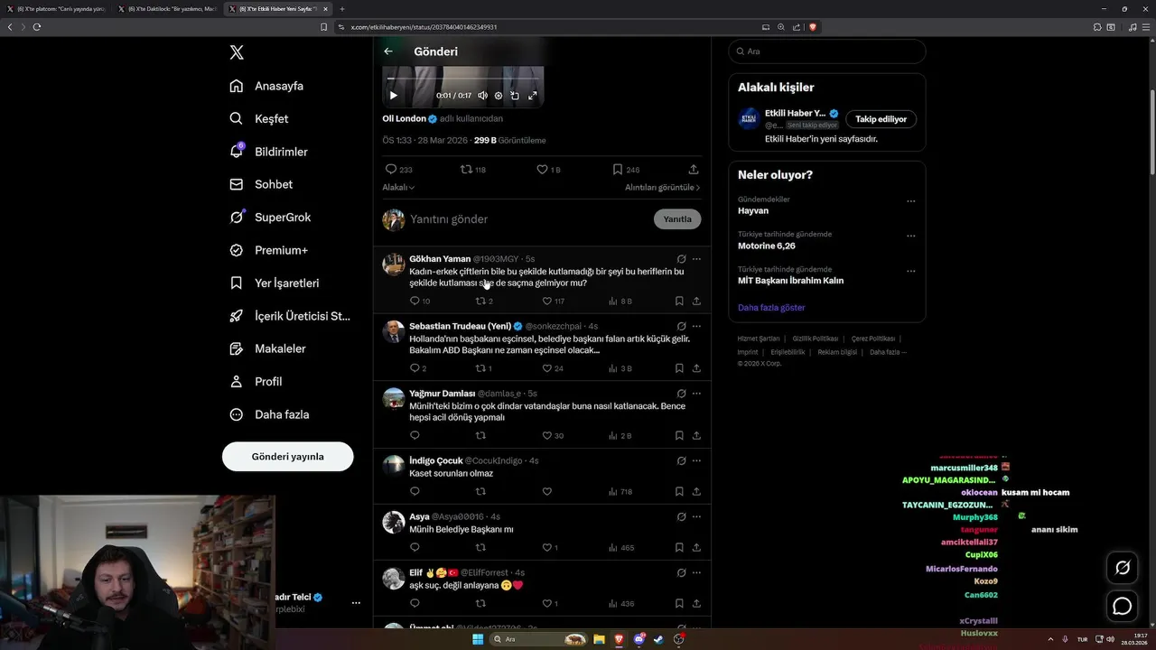Open Oli London's profile link
Viewport: 1156px width, 650px height.
(405, 118)
